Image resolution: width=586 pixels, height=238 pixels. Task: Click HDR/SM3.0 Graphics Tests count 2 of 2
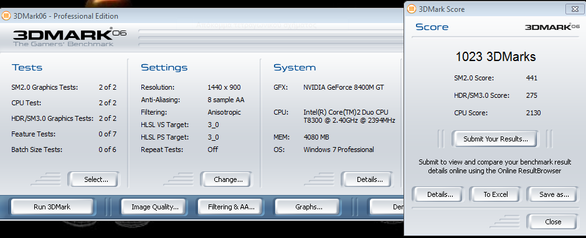(x=107, y=118)
